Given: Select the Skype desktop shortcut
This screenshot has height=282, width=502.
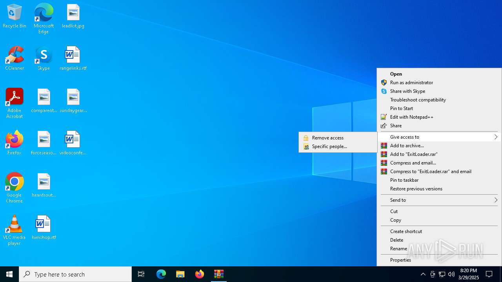Looking at the screenshot, I should click(44, 59).
